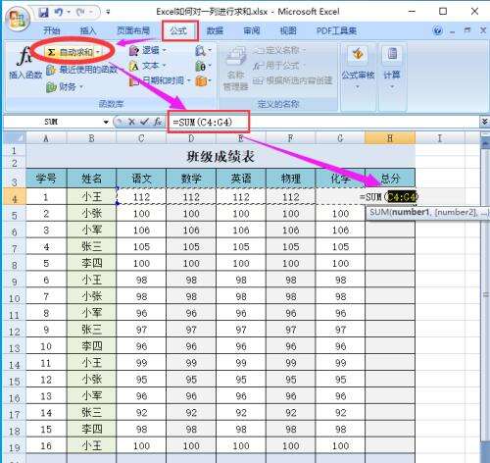The width and height of the screenshot is (490, 463).
Task: Open the lookup and reference functions icon
Action: 203,51
